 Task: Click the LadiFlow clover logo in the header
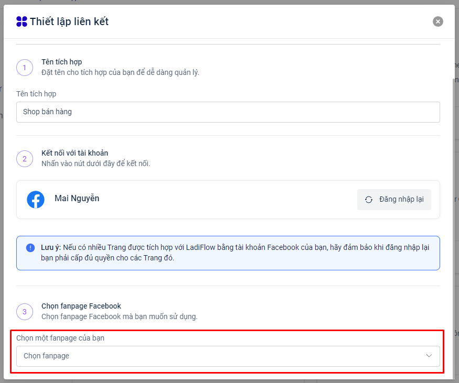click(x=22, y=21)
